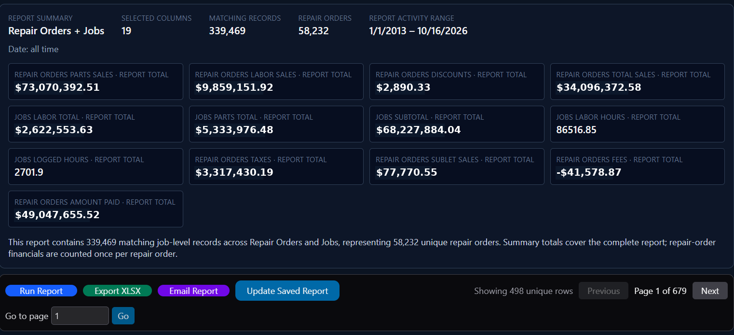734x335 pixels.
Task: Export the report as XLSX
Action: [117, 291]
